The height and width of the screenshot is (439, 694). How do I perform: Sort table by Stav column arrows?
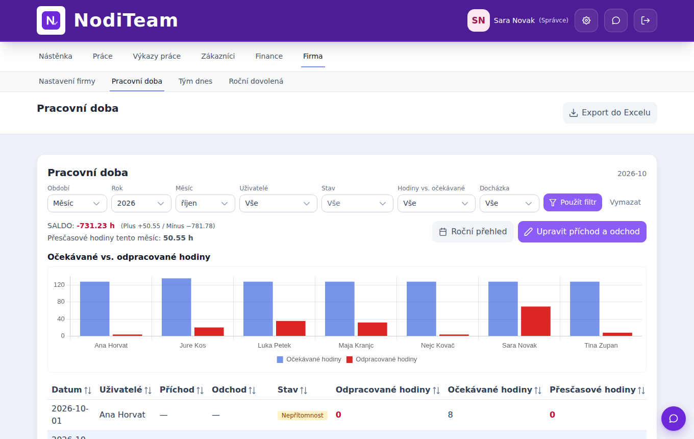[304, 390]
